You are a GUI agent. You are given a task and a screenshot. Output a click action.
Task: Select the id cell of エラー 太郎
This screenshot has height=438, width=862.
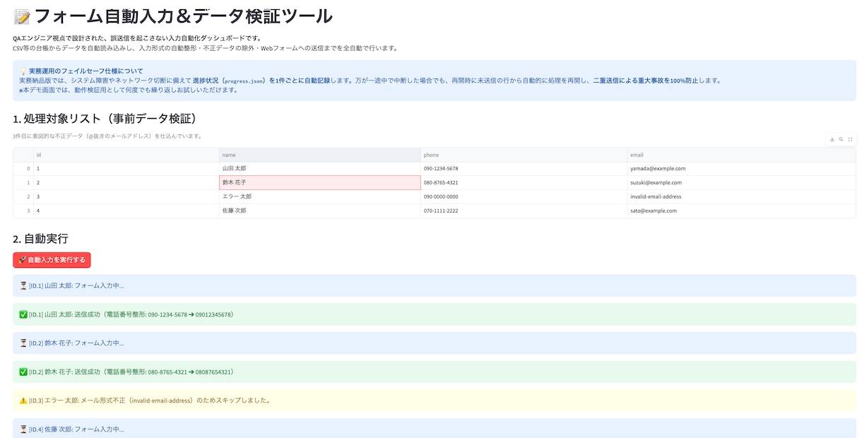tap(126, 196)
